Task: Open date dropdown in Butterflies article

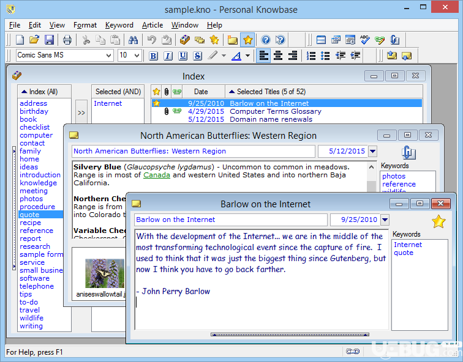Action: (372, 151)
